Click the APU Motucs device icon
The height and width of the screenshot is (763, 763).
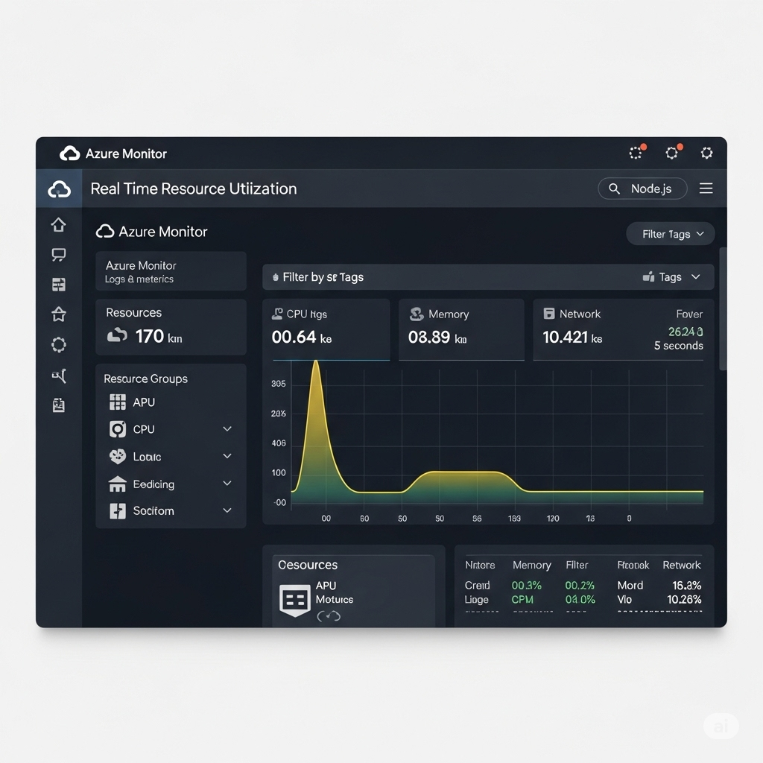[295, 601]
